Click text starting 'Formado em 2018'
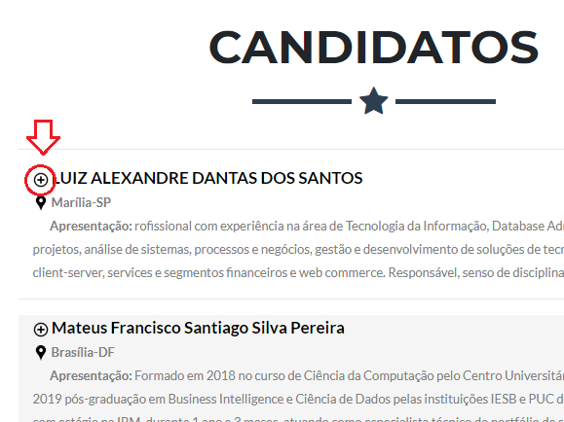This screenshot has height=422, width=564. pyautogui.click(x=350, y=376)
